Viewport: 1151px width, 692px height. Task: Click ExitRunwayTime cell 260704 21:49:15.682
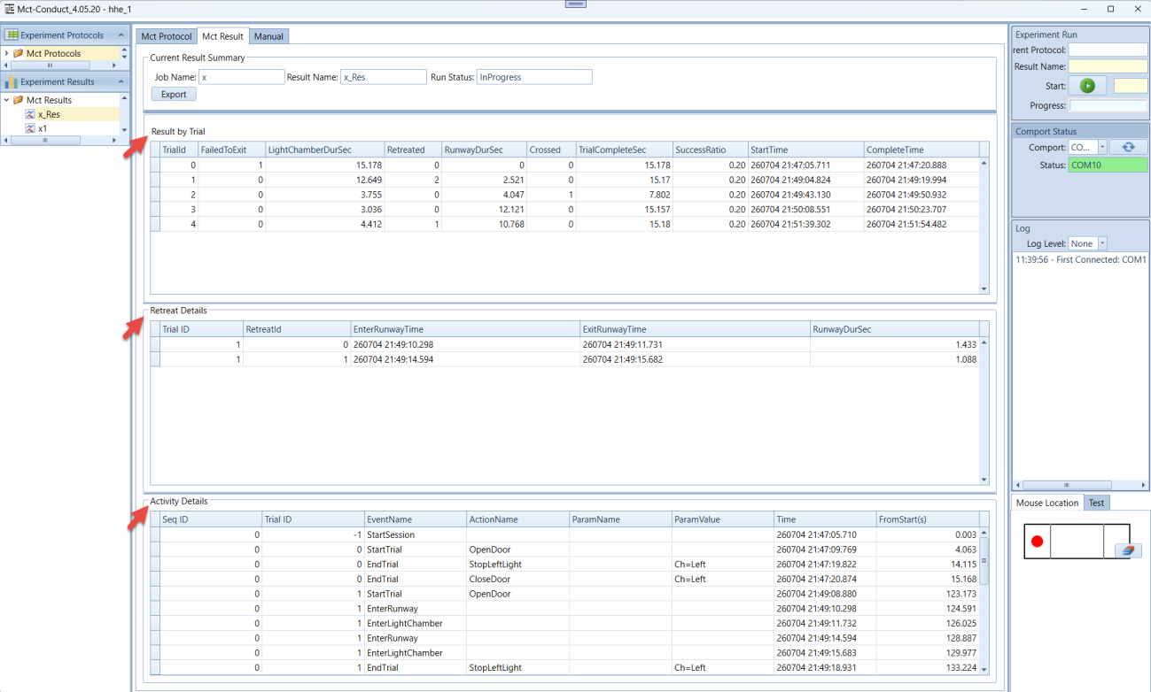[x=695, y=359]
